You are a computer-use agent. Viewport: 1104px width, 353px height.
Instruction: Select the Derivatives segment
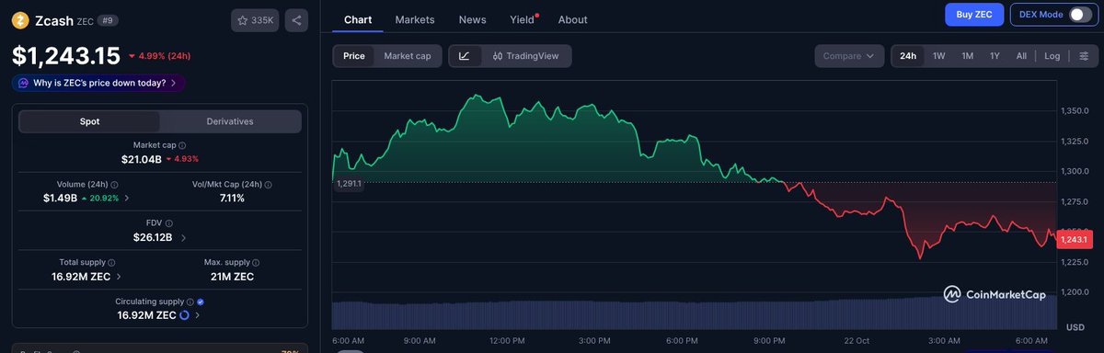click(230, 121)
